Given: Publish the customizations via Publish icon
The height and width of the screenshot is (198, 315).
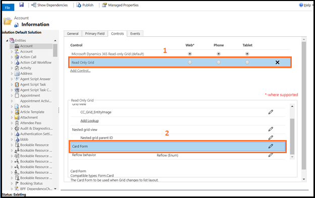Looking at the screenshot, I should tap(79, 5).
